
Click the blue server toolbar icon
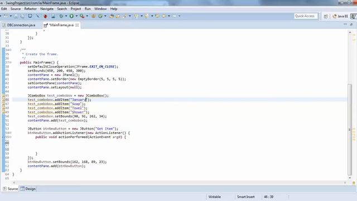pyautogui.click(x=53, y=16)
